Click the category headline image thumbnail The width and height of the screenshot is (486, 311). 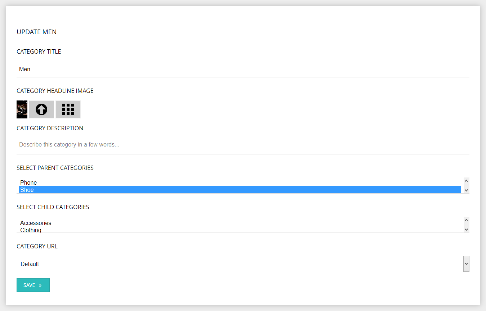pos(22,109)
